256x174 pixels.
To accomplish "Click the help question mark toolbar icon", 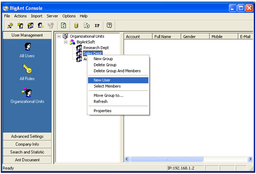I will [109, 25].
